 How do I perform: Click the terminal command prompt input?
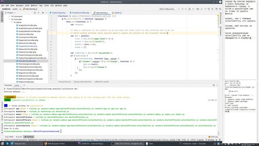[x=61, y=131]
